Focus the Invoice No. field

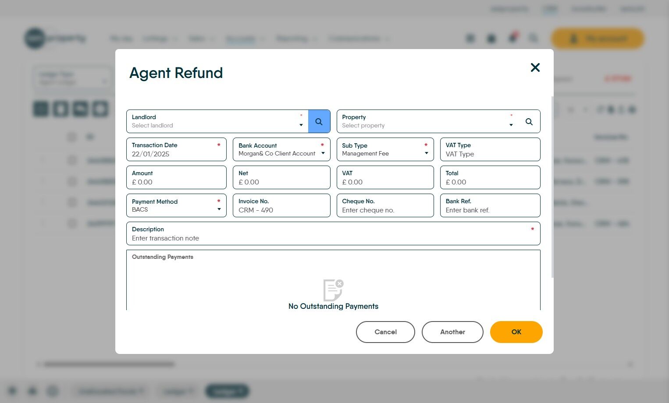(x=281, y=205)
